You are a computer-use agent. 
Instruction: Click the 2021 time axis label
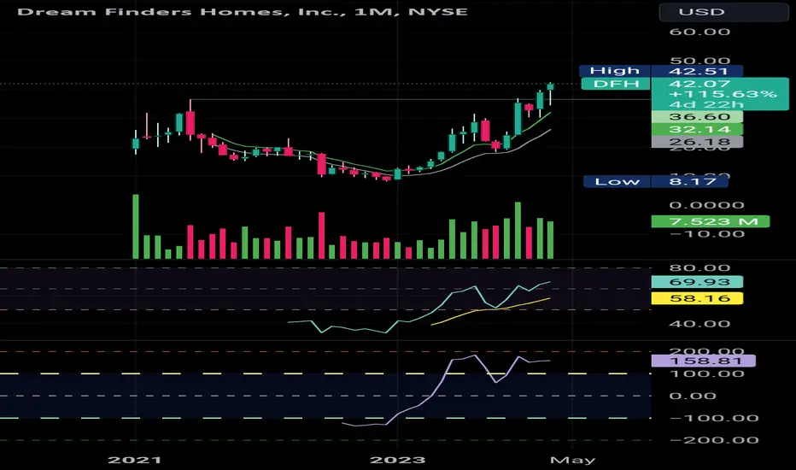click(x=135, y=460)
